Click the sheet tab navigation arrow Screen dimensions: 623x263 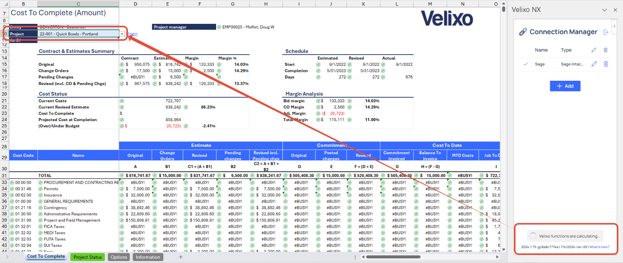tap(7, 257)
